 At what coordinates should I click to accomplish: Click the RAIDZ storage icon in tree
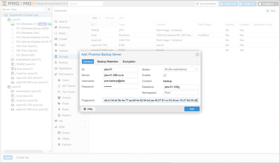(13, 64)
